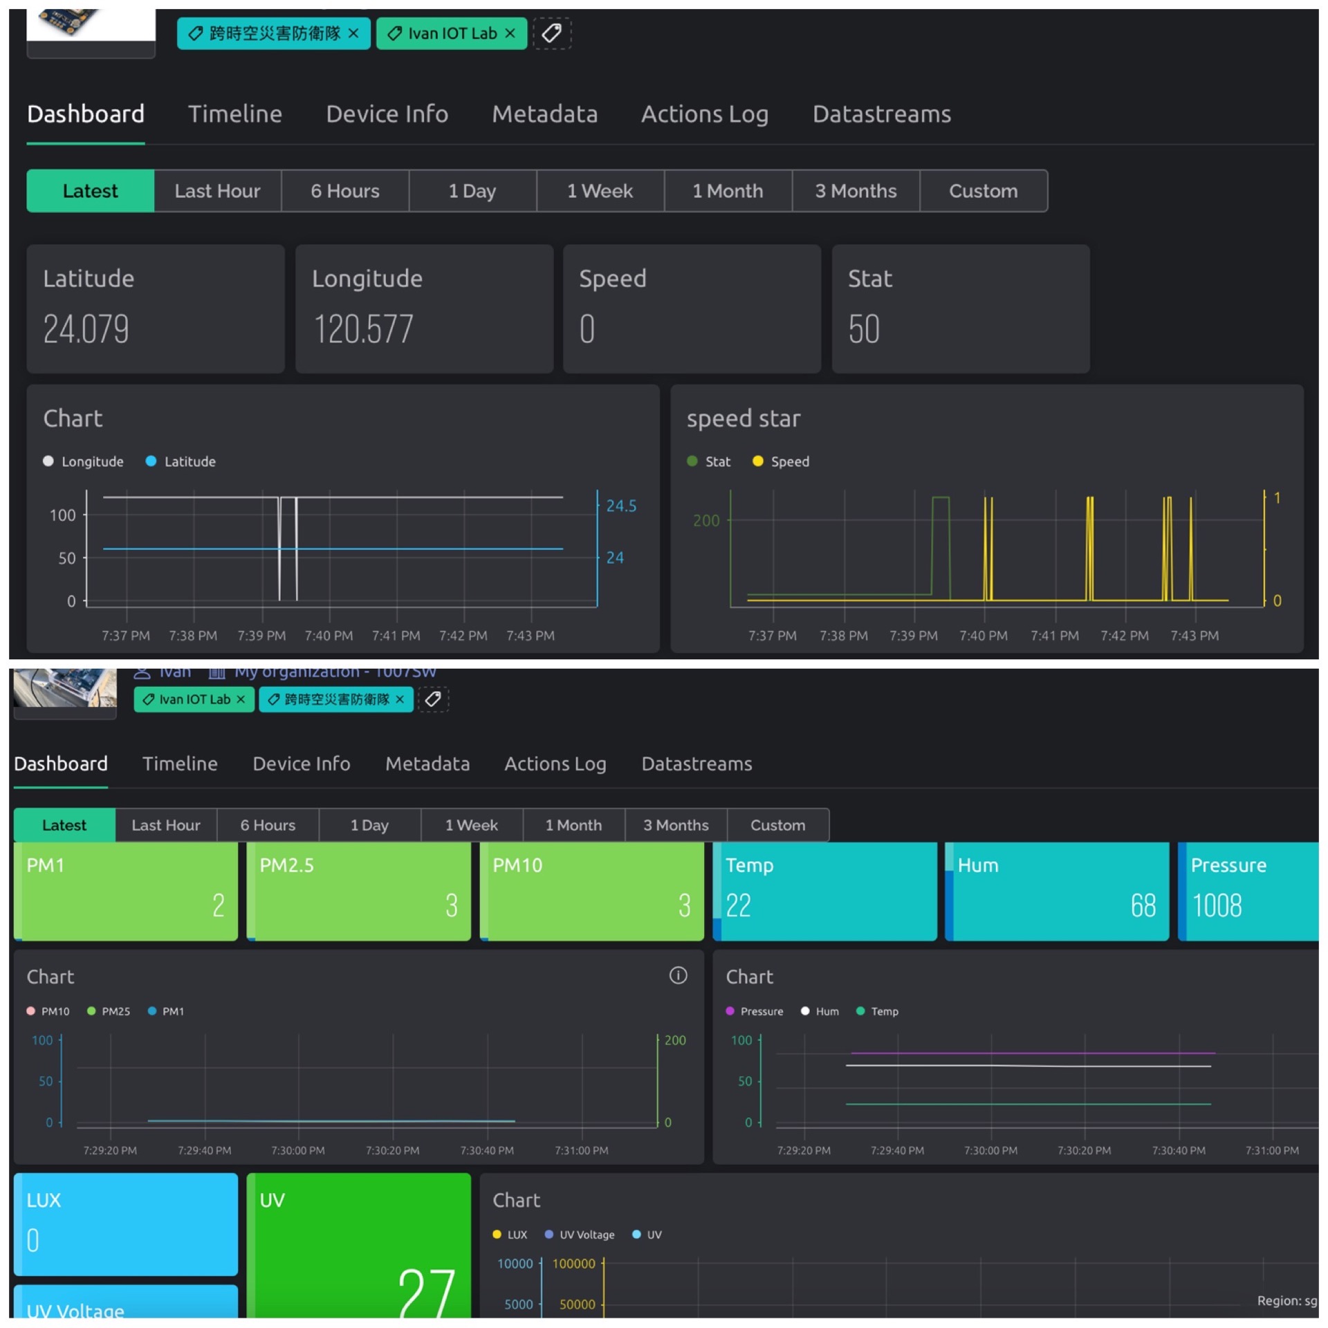
Task: Toggle Longitude series in chart legend
Action: 83,461
